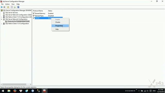This screenshot has height=93, width=165.
Task: Click the blue Help toolbar icon
Action: 18,7
